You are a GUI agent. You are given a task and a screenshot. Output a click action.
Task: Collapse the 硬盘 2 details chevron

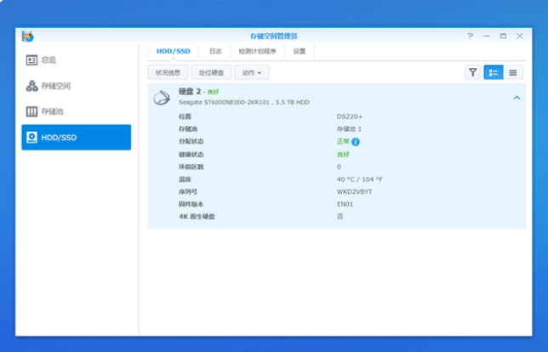coord(517,98)
